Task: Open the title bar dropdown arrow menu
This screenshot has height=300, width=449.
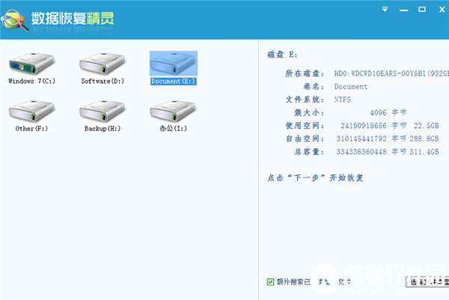Action: click(x=385, y=10)
